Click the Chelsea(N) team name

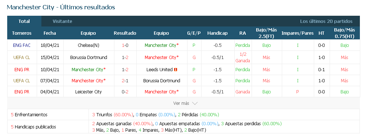click(89, 45)
